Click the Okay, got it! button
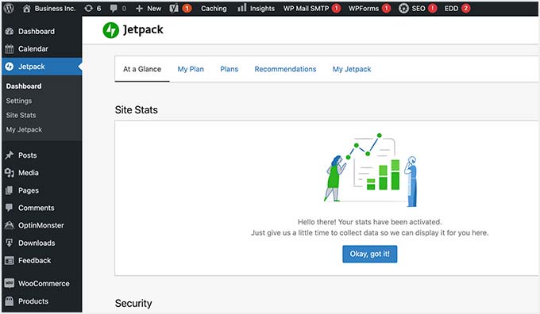This screenshot has width=540, height=314. 369,254
